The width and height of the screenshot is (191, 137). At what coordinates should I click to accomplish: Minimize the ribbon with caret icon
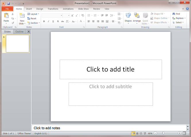click(183, 9)
